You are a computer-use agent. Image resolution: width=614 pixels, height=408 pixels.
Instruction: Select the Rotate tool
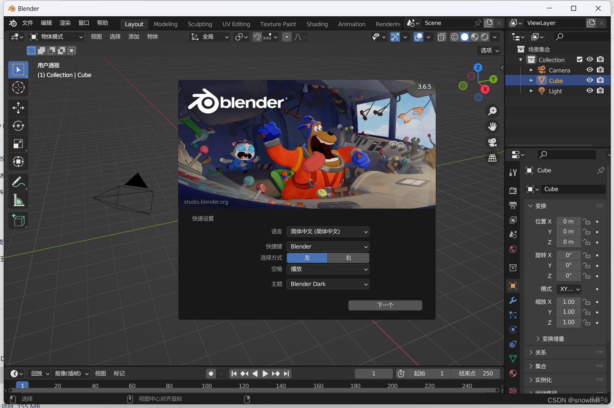[x=18, y=126]
